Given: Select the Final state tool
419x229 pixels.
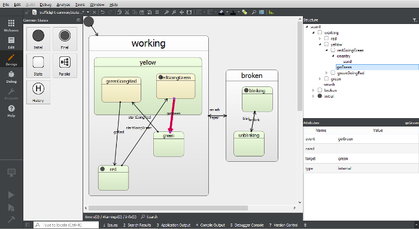Looking at the screenshot, I should point(65,39).
